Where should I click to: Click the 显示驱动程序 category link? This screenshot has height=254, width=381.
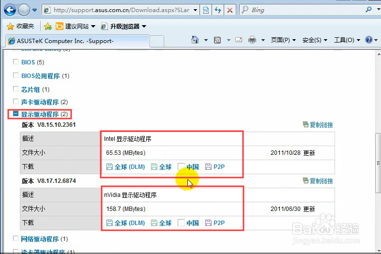pos(40,114)
